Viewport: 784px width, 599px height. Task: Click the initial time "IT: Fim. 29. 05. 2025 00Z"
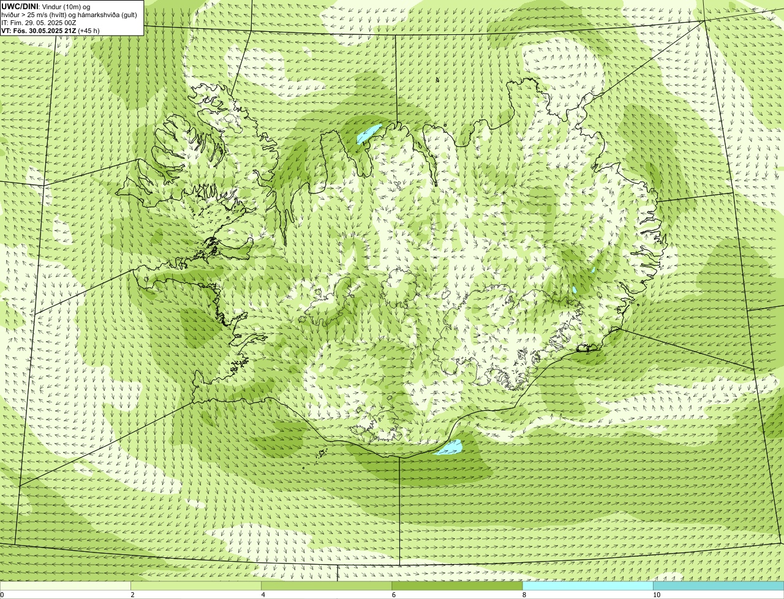click(38, 23)
